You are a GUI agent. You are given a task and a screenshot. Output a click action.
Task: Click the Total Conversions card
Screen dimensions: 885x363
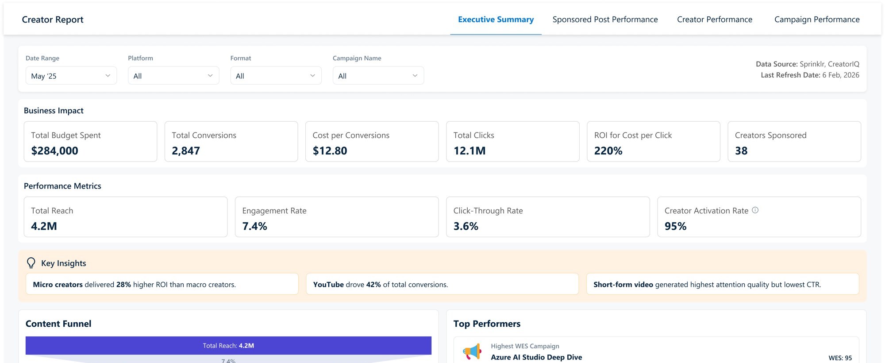click(x=231, y=142)
